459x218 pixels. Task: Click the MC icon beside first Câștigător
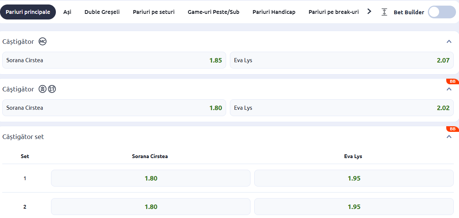(43, 42)
